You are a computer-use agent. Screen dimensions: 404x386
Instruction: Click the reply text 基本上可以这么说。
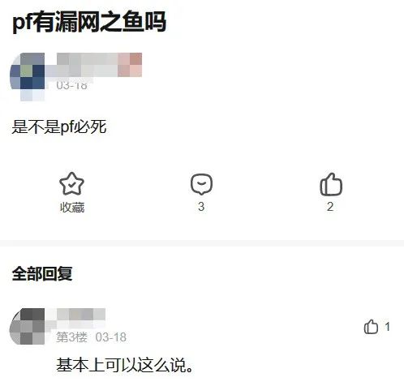(124, 365)
